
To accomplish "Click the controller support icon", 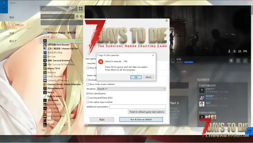I will (245, 51).
